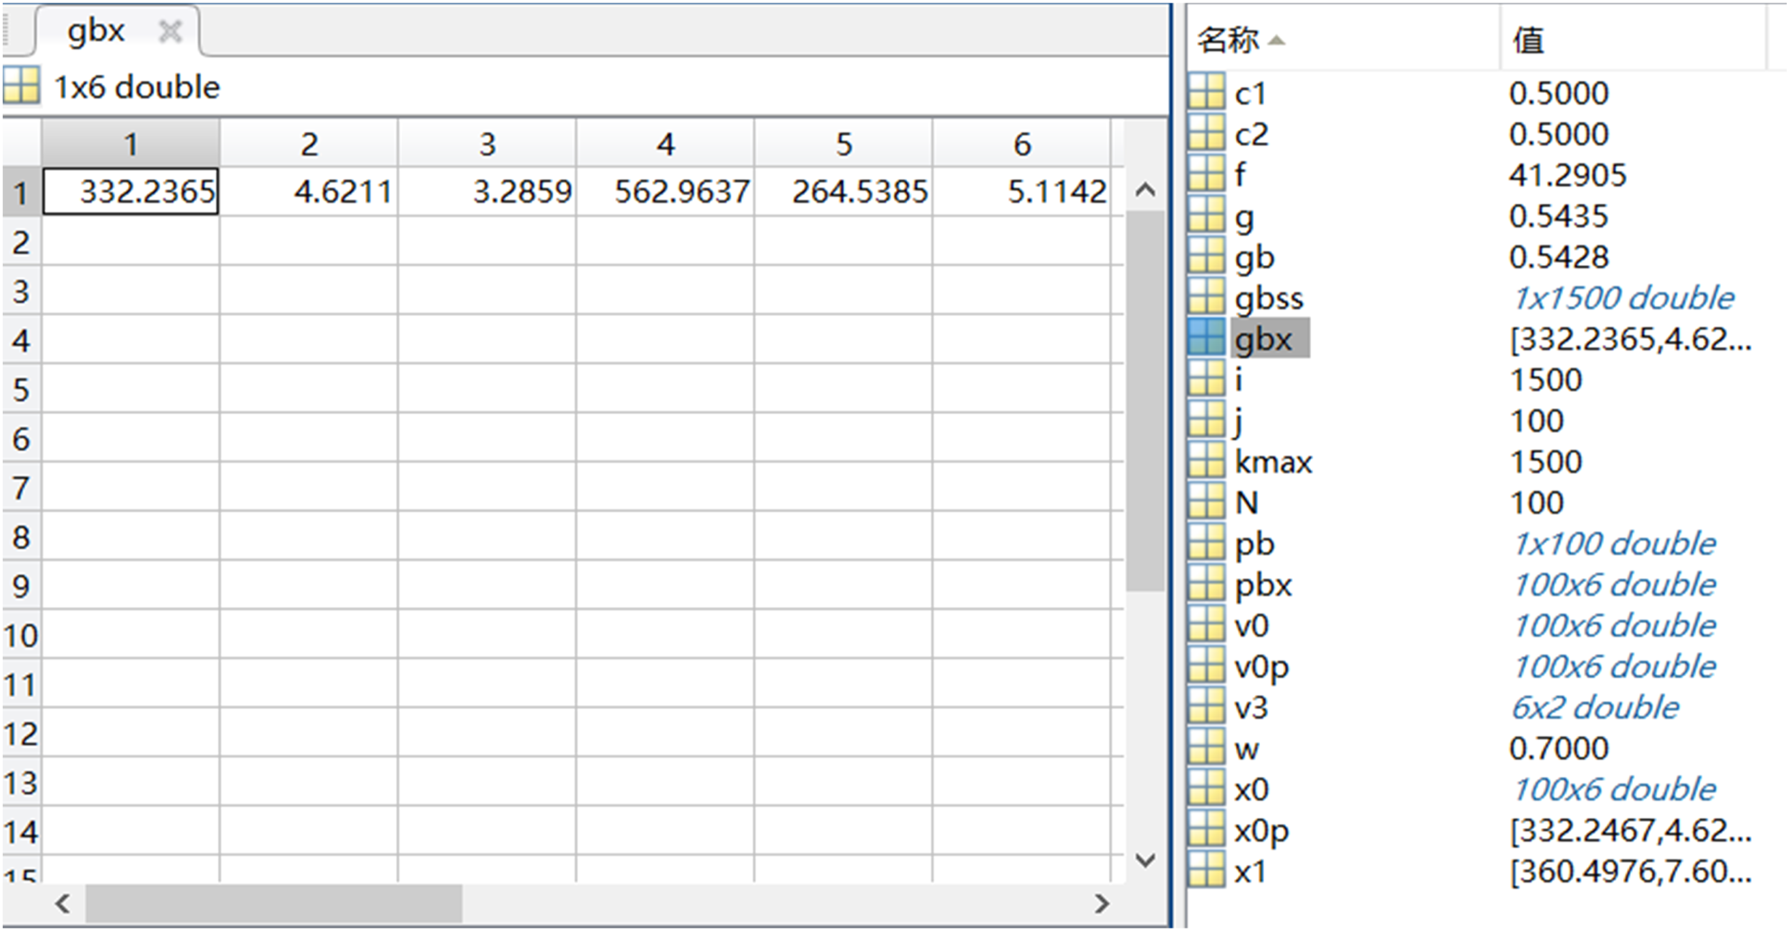Click the vertical scrollbar up arrow
This screenshot has height=931, width=1789.
coord(1144,190)
